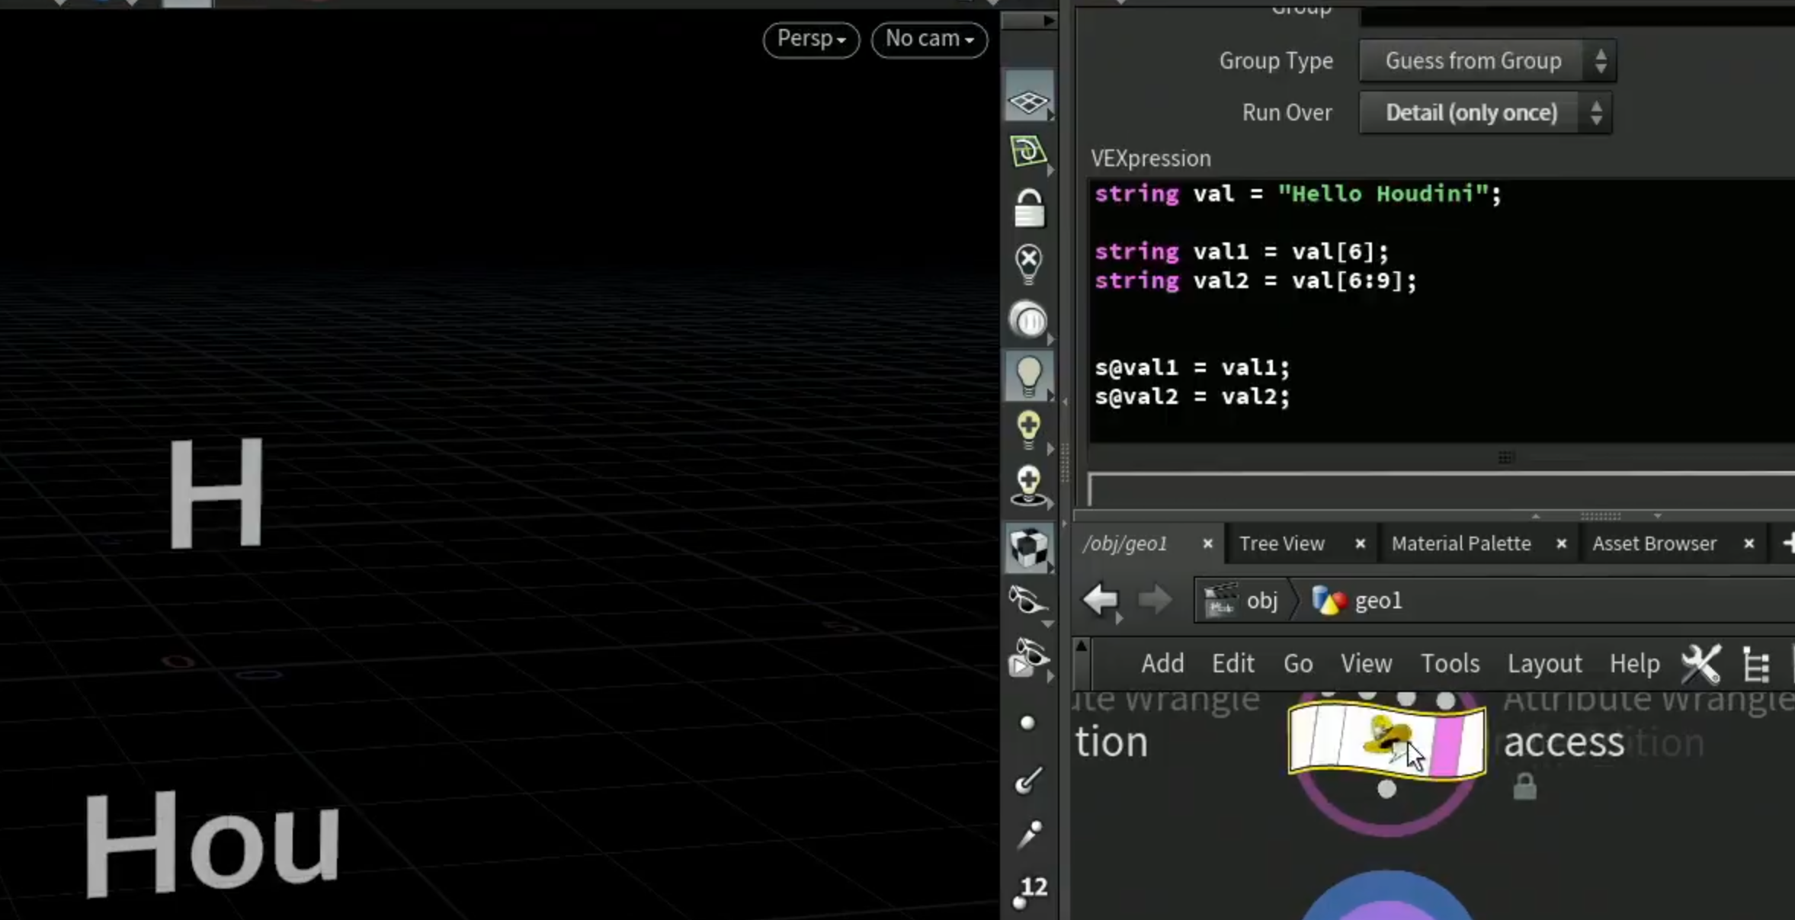
Task: Close the /obj/geo1 tab
Action: click(x=1207, y=543)
